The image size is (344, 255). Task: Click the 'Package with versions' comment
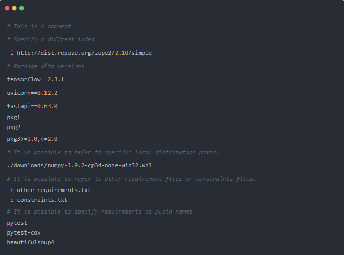[x=45, y=66]
